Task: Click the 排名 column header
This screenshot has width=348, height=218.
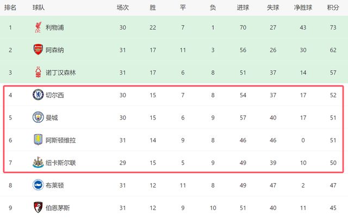Action: 10,8
